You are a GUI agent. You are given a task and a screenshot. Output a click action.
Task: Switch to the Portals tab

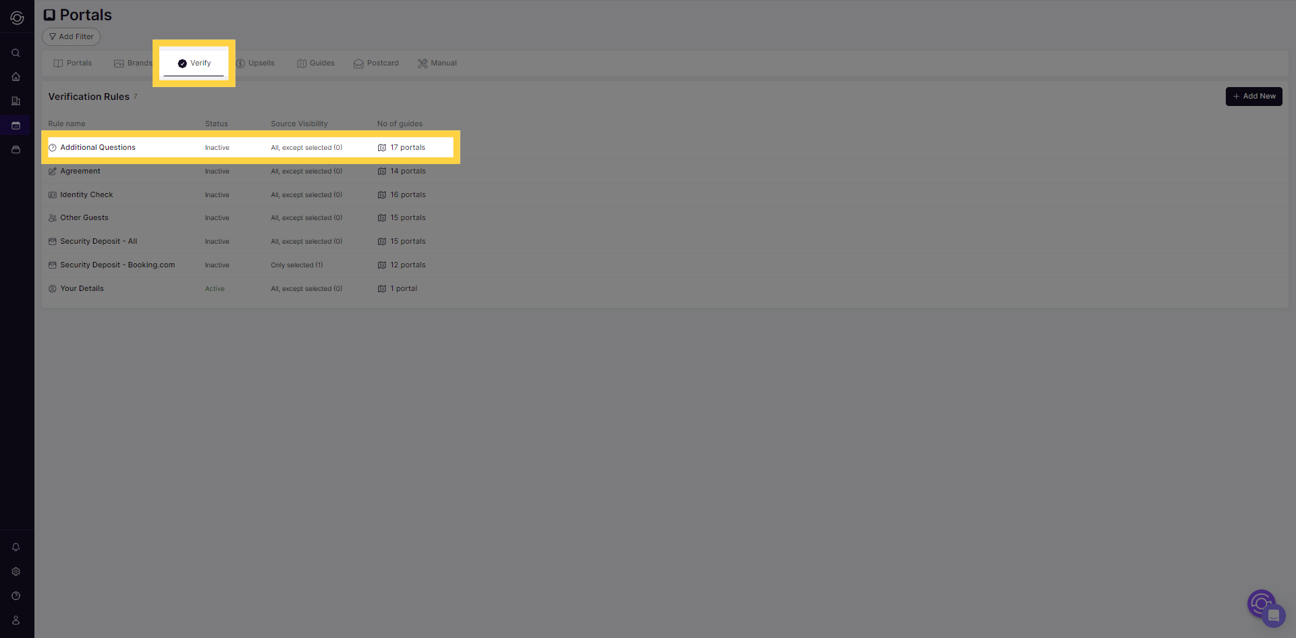tap(72, 63)
